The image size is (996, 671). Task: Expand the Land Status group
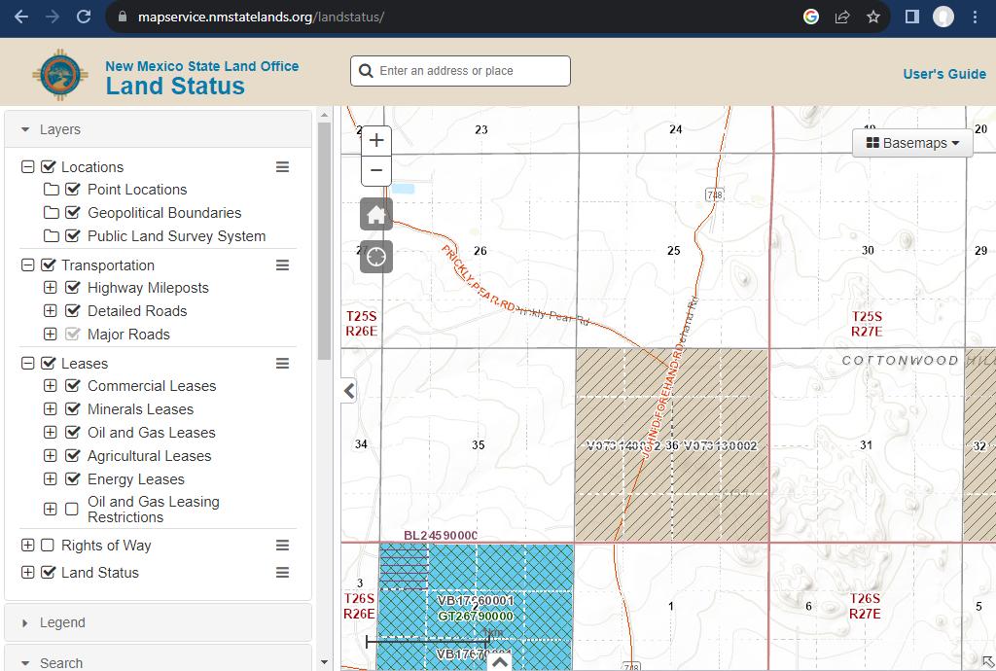click(27, 573)
